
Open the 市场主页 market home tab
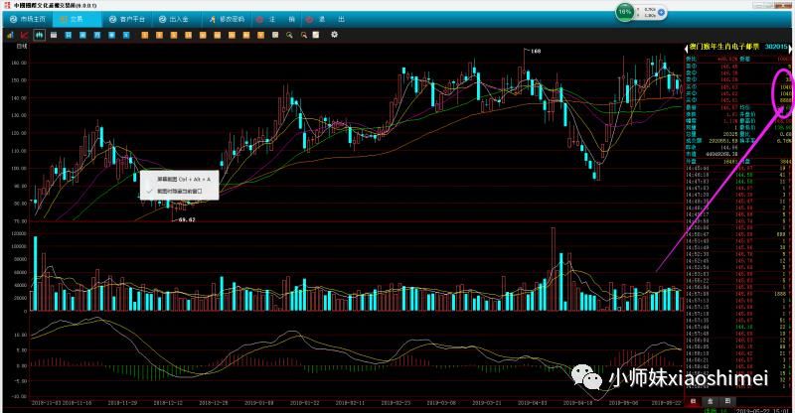coord(28,19)
